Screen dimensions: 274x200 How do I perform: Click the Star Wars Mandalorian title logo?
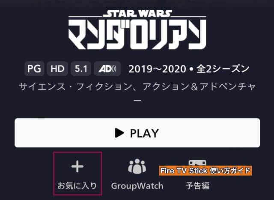click(x=137, y=29)
